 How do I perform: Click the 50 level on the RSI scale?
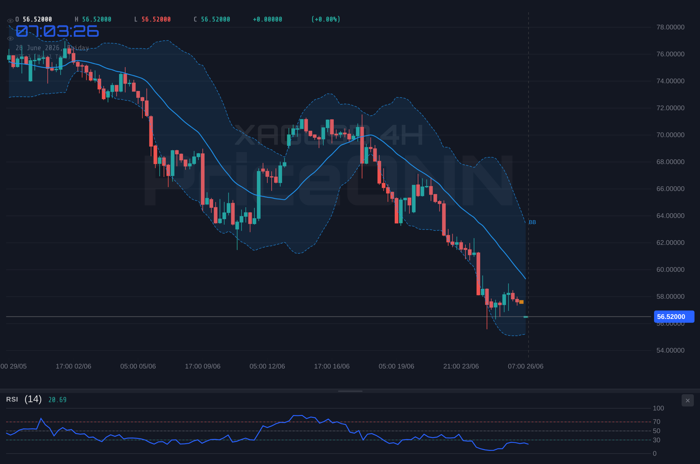[x=657, y=431]
